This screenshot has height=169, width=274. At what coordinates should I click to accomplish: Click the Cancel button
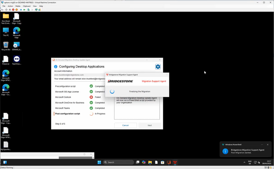pyautogui.click(x=125, y=125)
